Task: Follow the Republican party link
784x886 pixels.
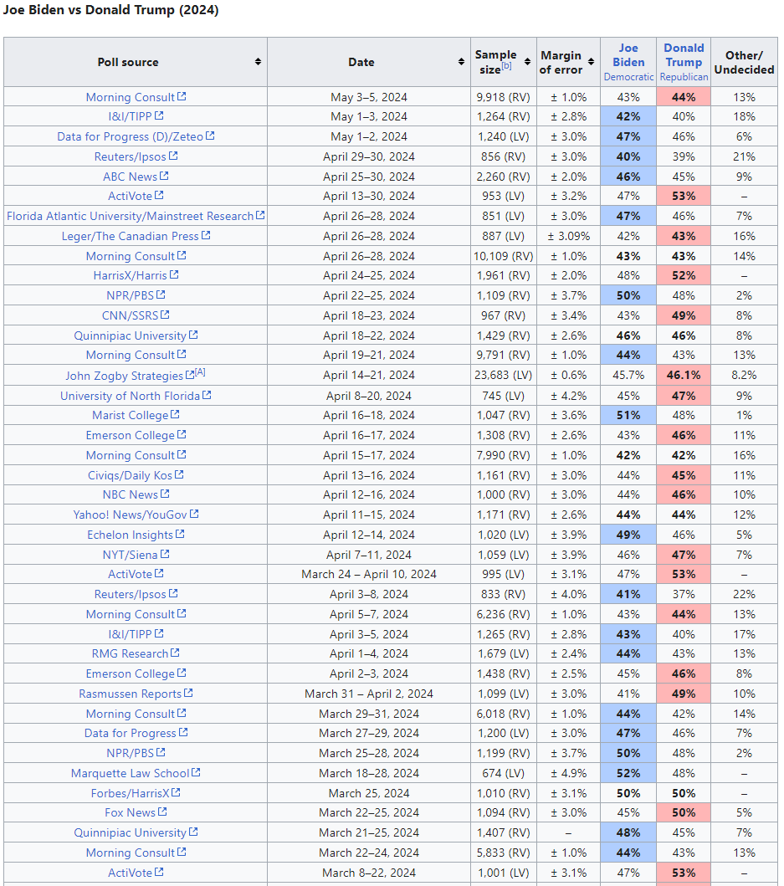Action: point(684,77)
